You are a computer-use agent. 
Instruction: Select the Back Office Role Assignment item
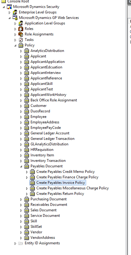click(x=54, y=100)
